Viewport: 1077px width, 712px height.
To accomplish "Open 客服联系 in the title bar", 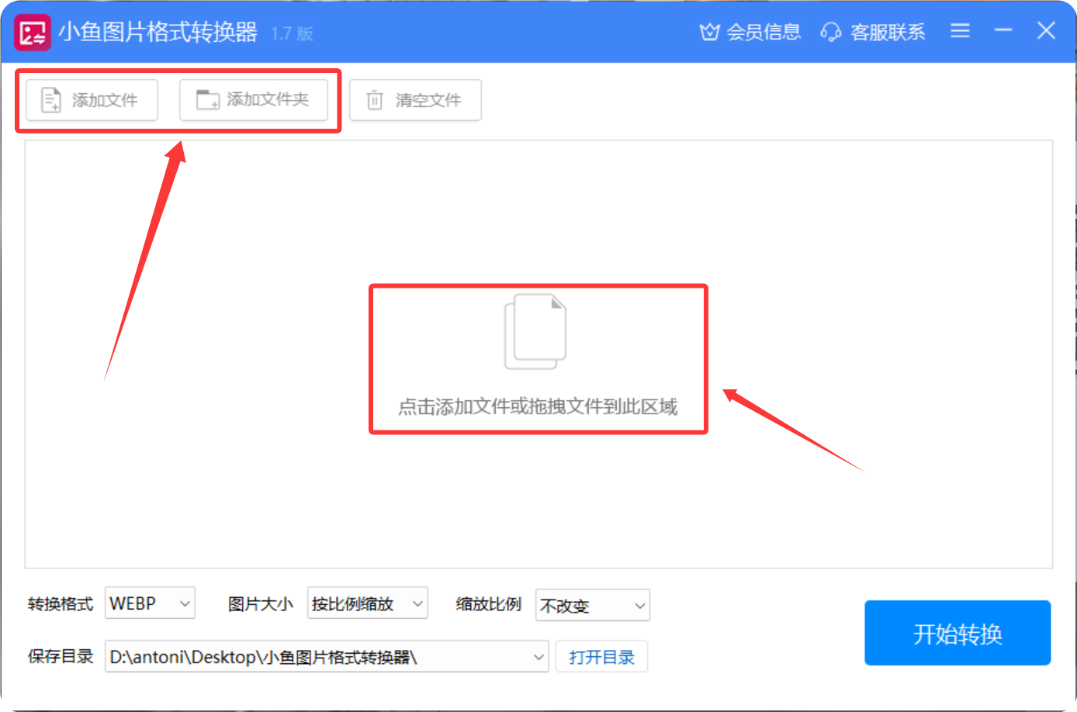I will point(887,32).
